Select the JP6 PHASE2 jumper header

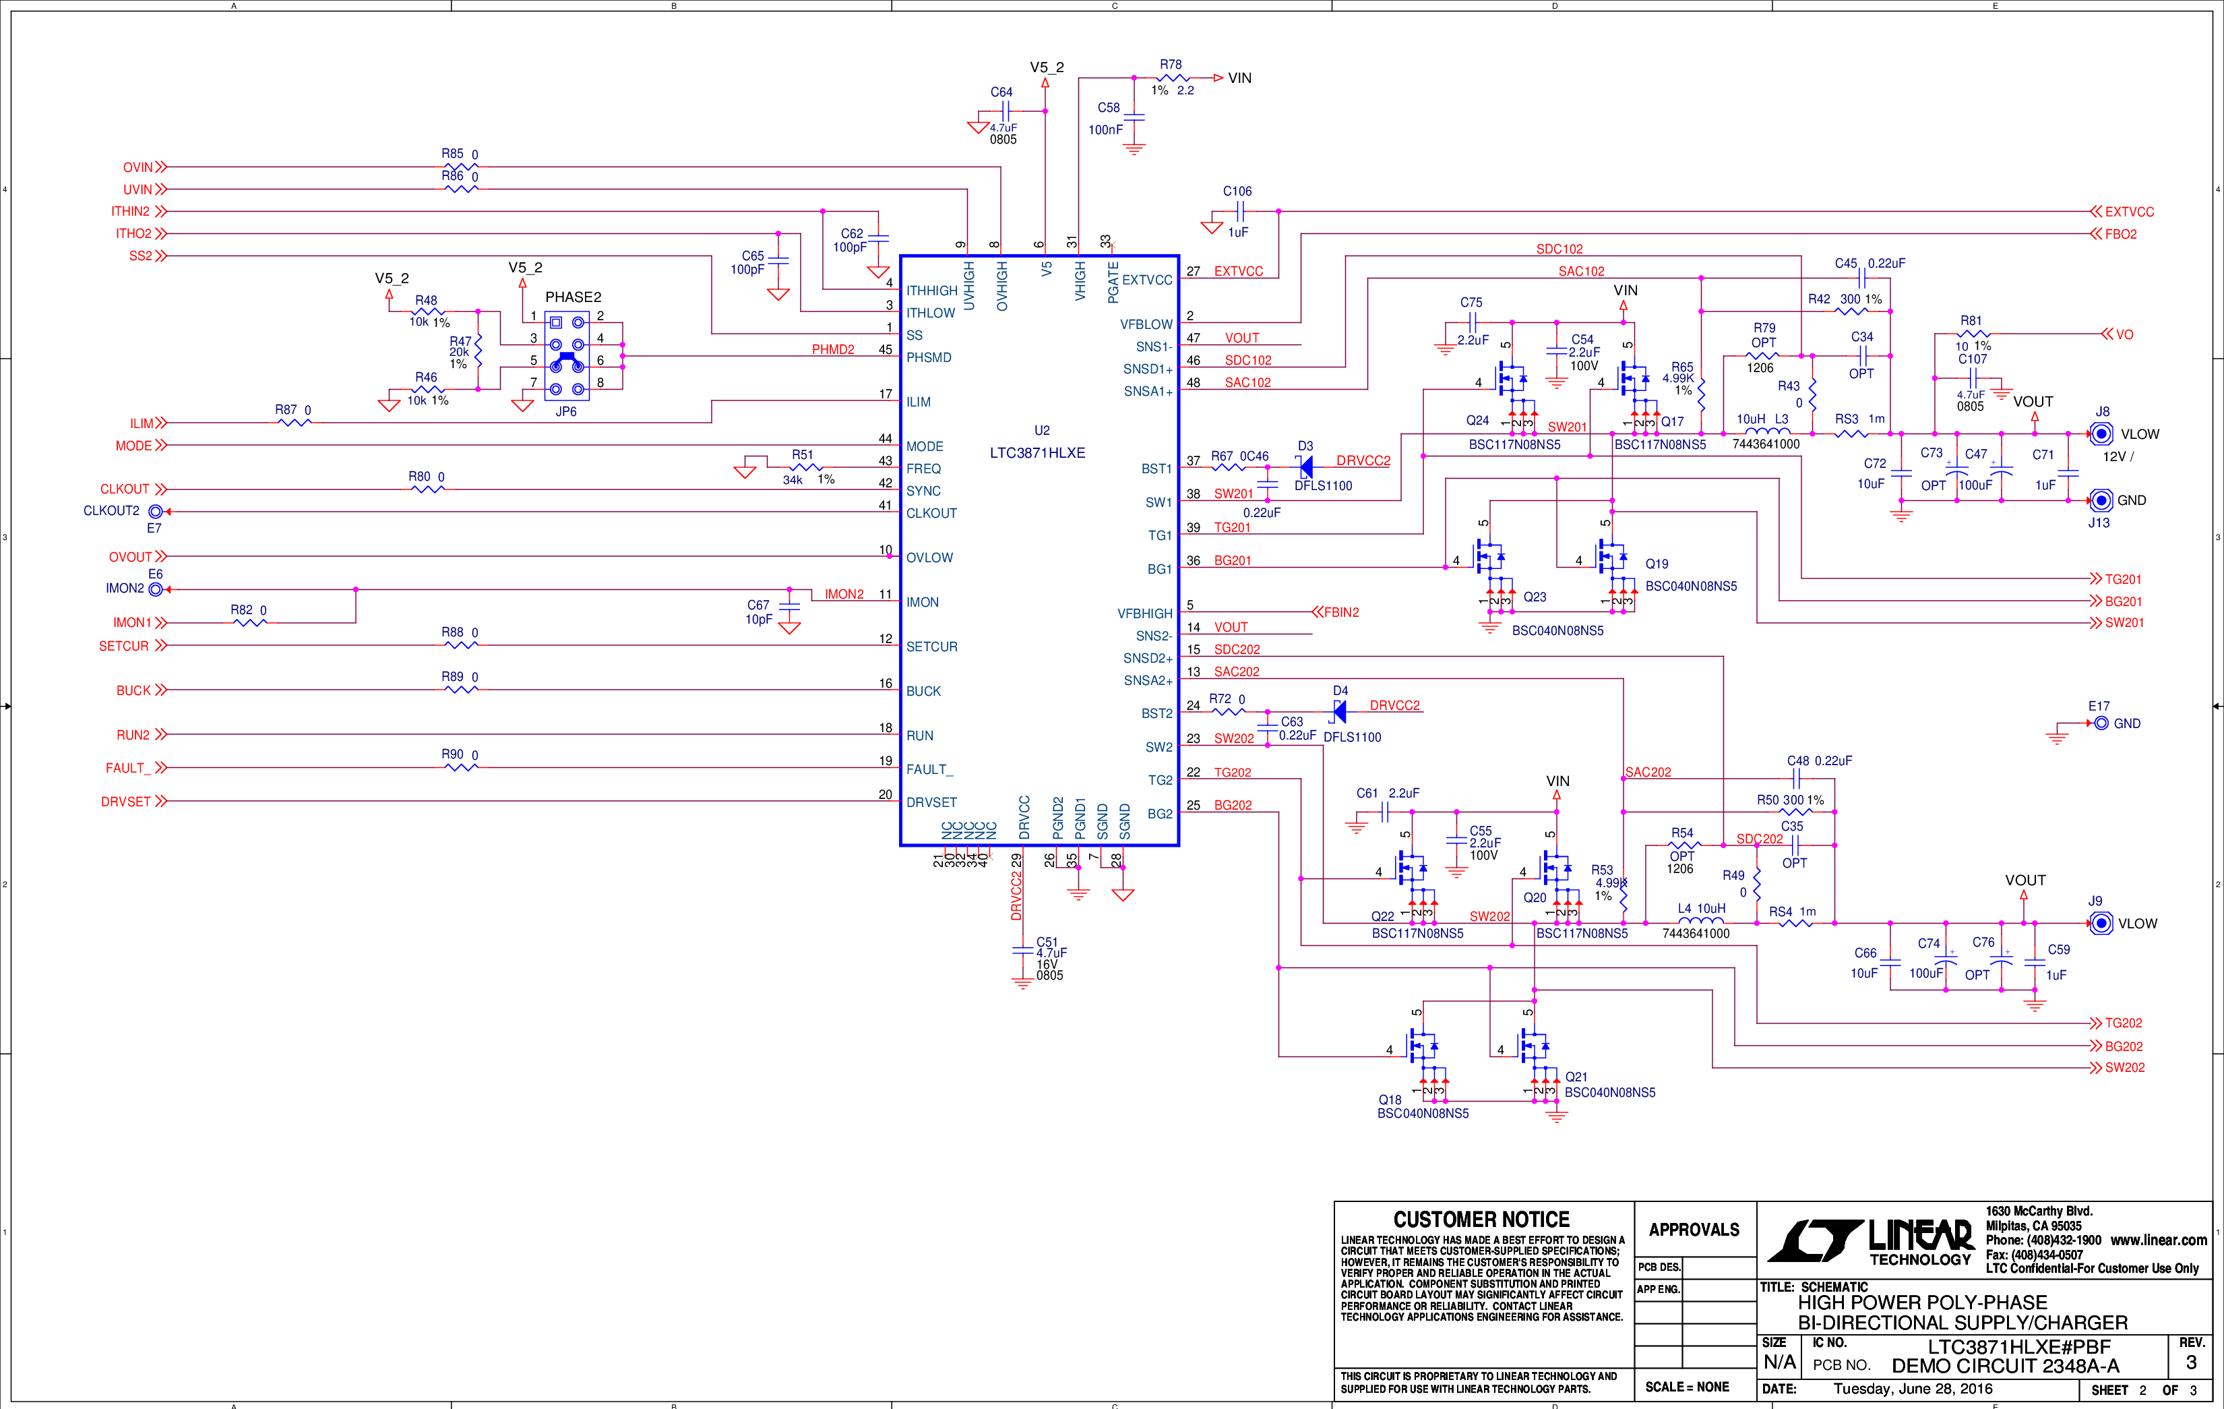point(567,356)
